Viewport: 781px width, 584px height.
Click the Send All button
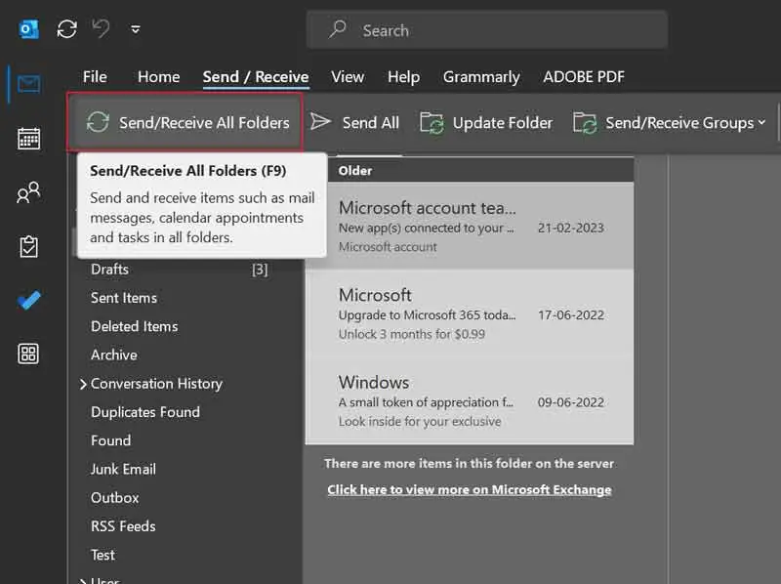coord(354,123)
